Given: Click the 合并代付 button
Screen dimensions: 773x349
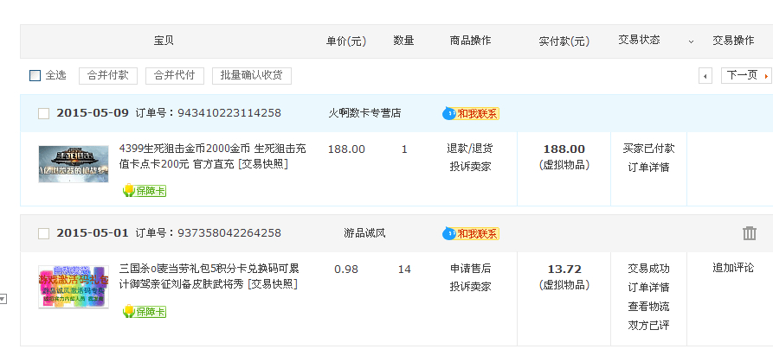Looking at the screenshot, I should [174, 76].
